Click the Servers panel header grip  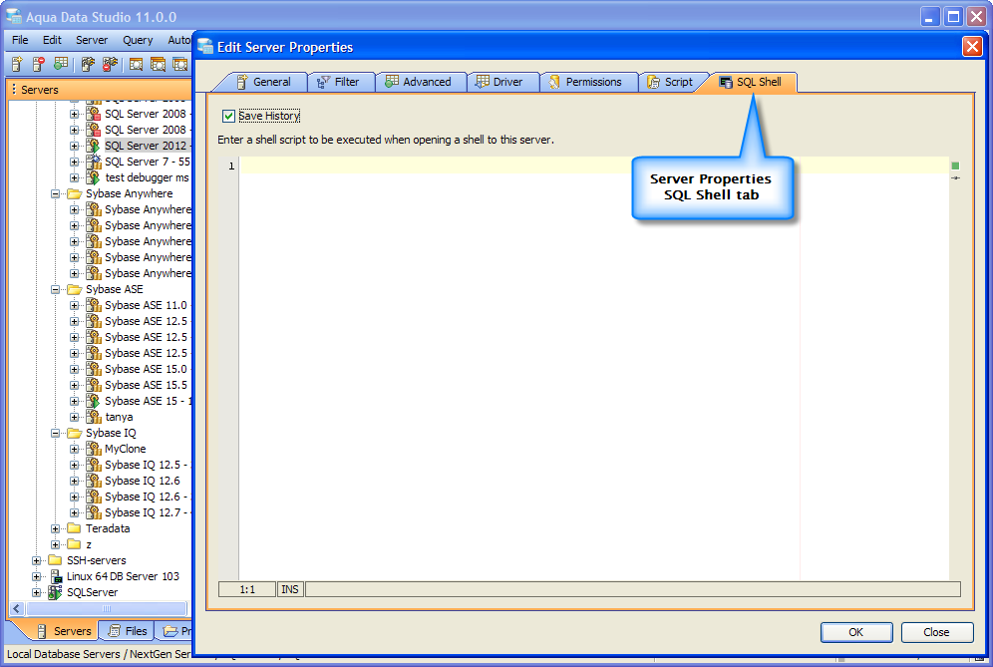(14, 90)
